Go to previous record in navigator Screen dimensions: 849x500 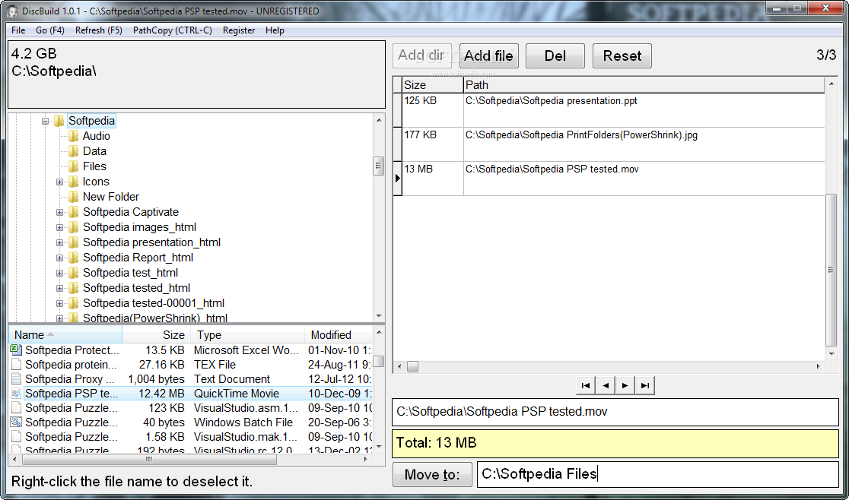[606, 385]
